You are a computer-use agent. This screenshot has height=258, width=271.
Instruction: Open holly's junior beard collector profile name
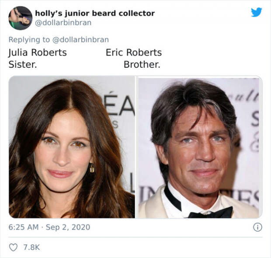coord(95,14)
